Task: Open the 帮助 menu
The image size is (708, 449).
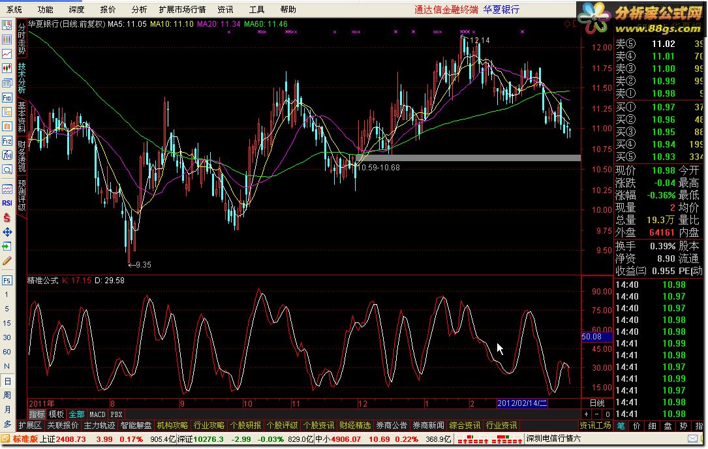Action: click(x=288, y=10)
